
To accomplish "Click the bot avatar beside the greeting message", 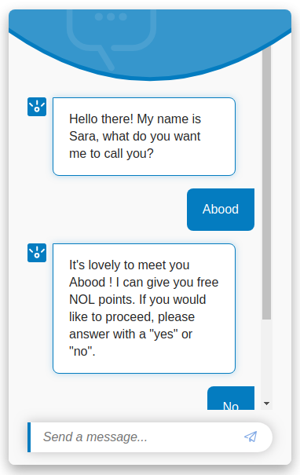I will click(37, 107).
